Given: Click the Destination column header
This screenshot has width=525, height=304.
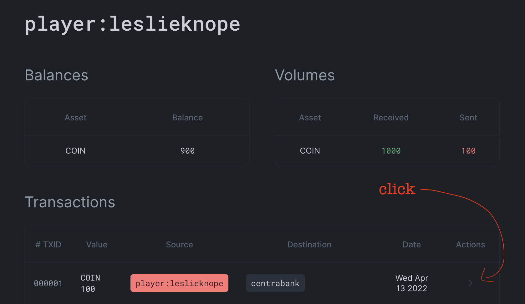Looking at the screenshot, I should (309, 245).
